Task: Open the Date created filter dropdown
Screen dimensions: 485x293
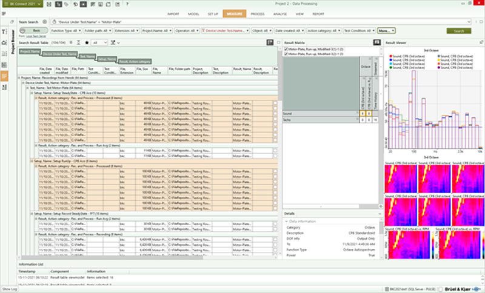Action: pos(290,30)
